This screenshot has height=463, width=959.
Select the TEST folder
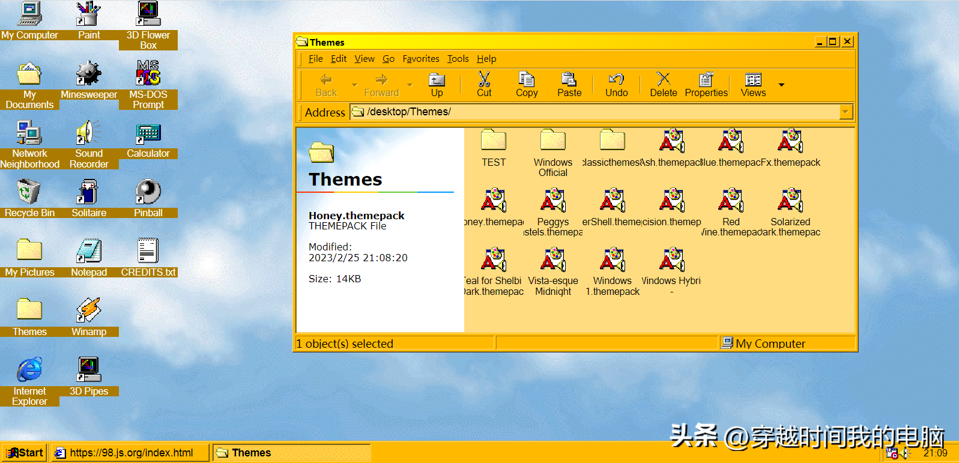494,148
